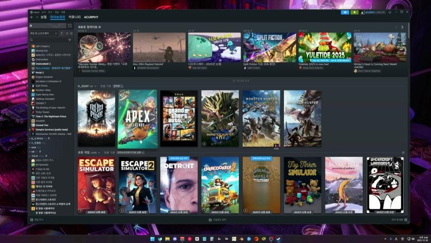Open Friends & Chat at bottom right
The height and width of the screenshot is (243, 431).
[x=399, y=220]
